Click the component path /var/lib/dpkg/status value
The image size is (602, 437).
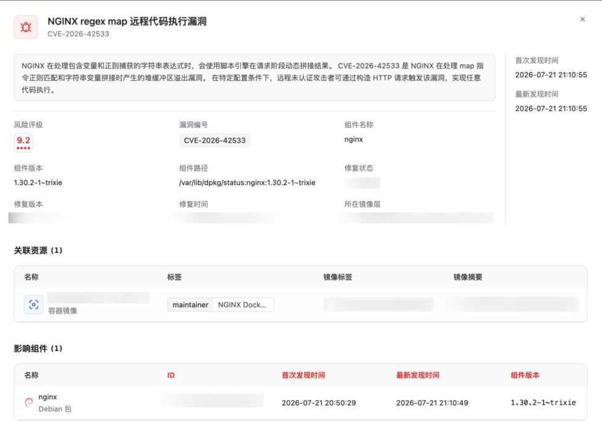[x=247, y=183]
